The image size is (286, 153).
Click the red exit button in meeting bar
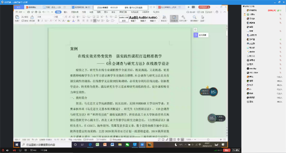point(227,150)
